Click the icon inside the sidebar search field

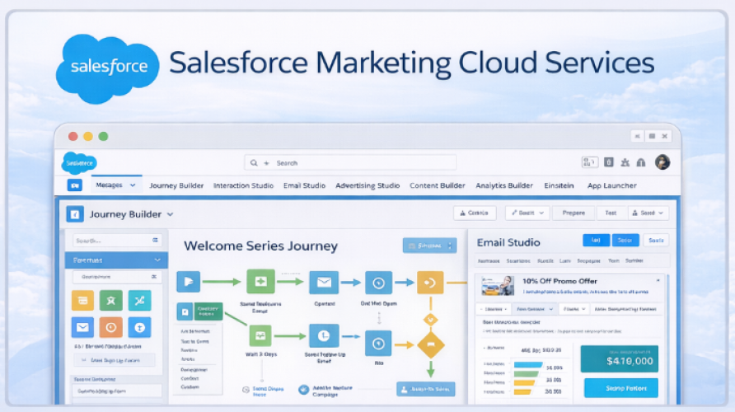click(155, 240)
